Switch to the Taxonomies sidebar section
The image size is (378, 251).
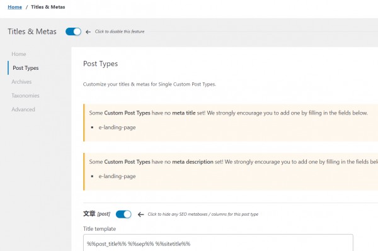pyautogui.click(x=25, y=96)
